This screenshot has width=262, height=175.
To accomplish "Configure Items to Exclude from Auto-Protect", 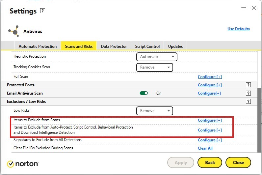I will [210, 130].
